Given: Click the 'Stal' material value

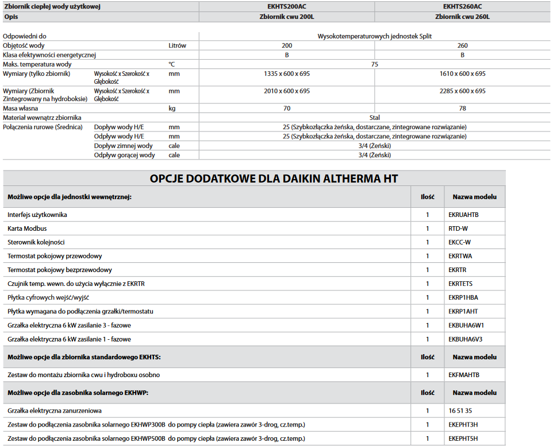Looking at the screenshot, I should point(374,117).
